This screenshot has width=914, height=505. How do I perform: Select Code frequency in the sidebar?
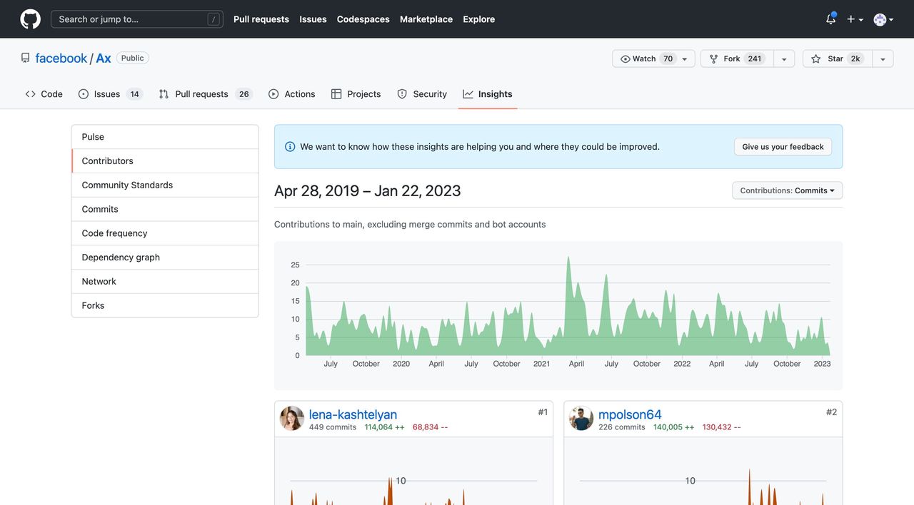pyautogui.click(x=114, y=233)
